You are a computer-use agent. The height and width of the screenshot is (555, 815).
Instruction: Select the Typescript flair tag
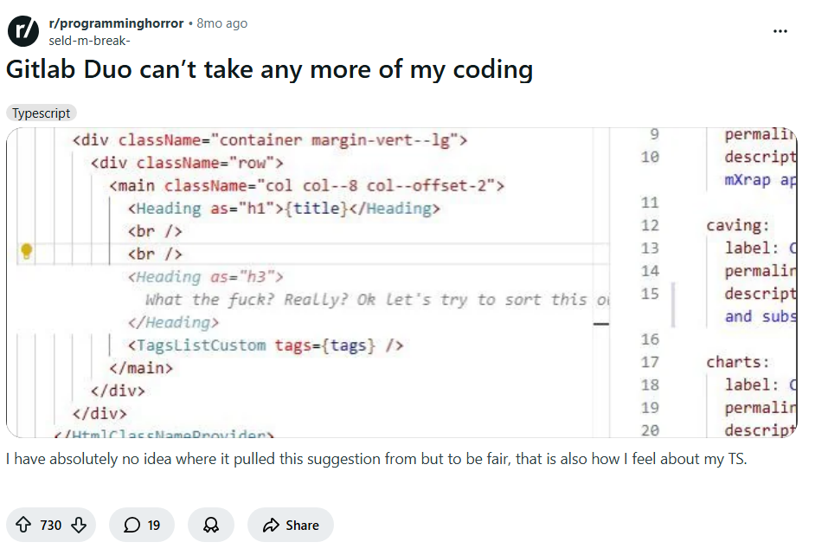click(x=41, y=113)
